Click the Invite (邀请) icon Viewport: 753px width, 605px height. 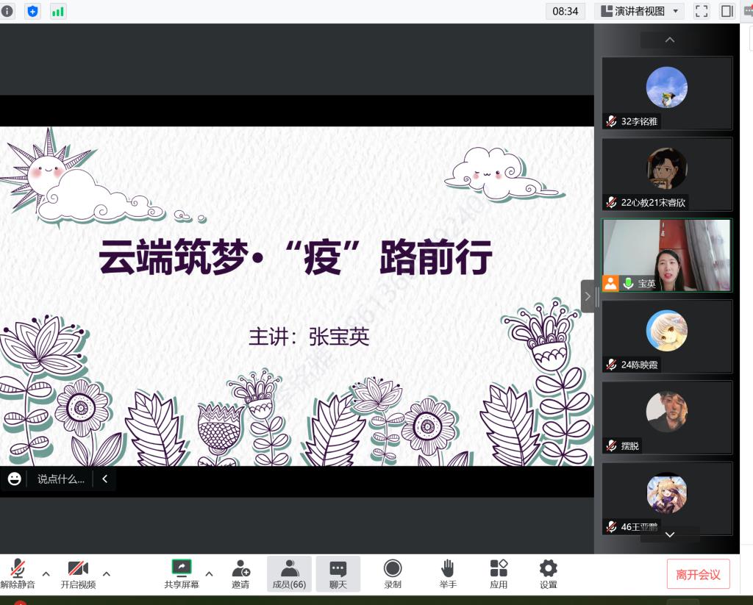coord(240,573)
